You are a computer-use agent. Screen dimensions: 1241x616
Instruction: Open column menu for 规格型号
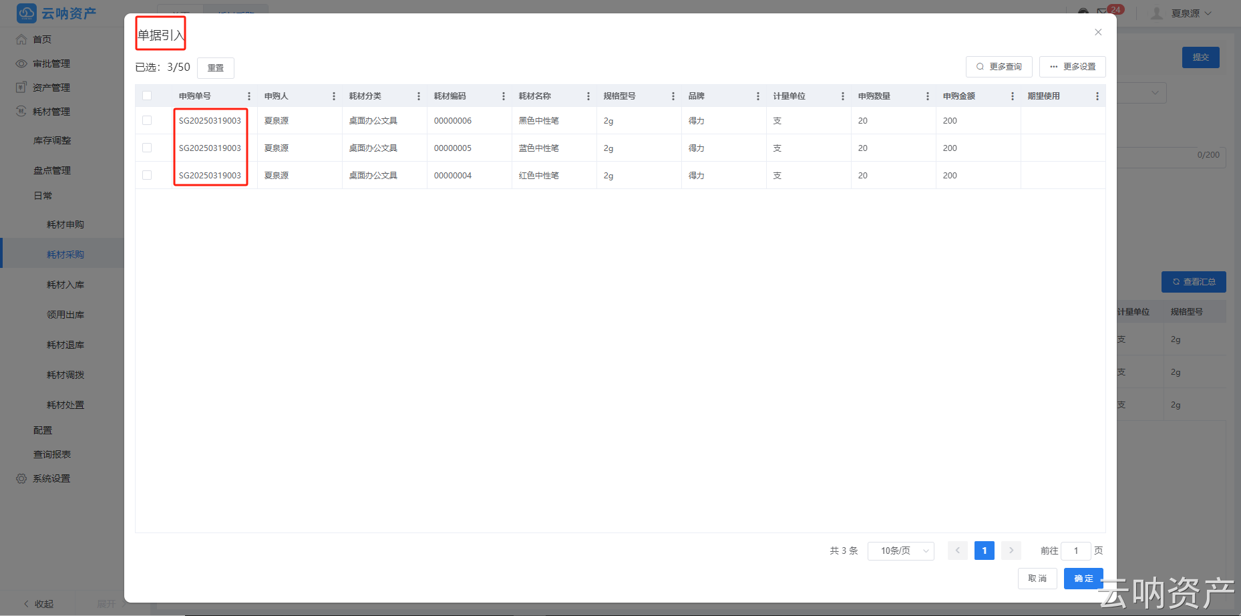[x=673, y=96]
